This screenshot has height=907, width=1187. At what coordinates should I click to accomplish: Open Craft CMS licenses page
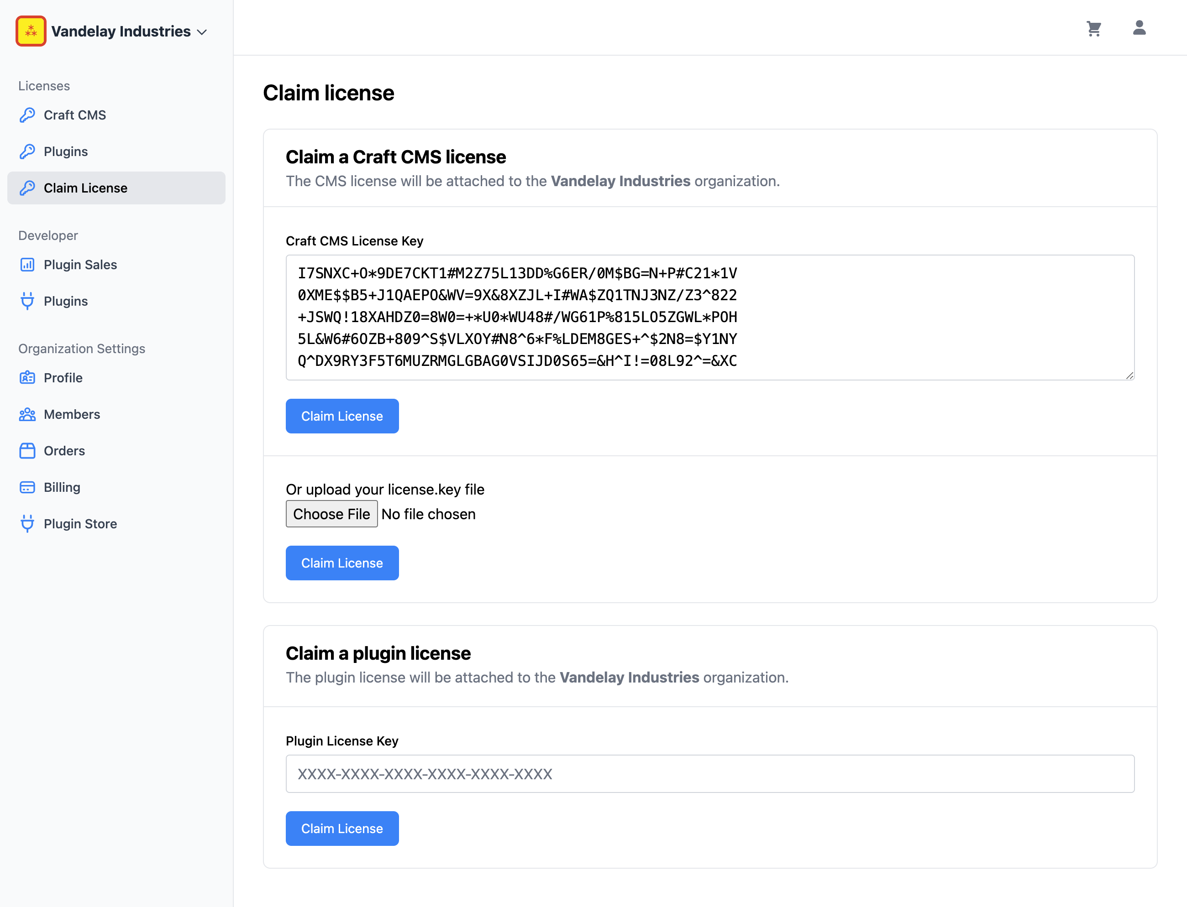pos(116,115)
